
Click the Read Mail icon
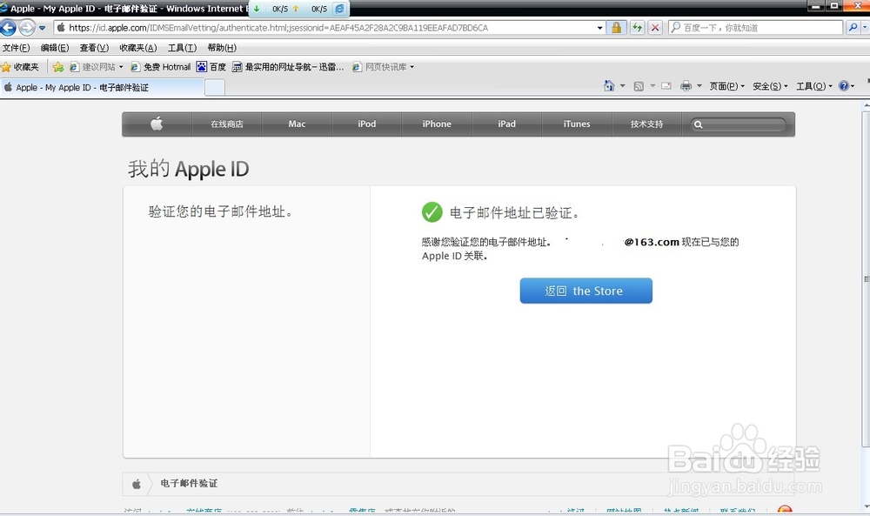click(666, 86)
